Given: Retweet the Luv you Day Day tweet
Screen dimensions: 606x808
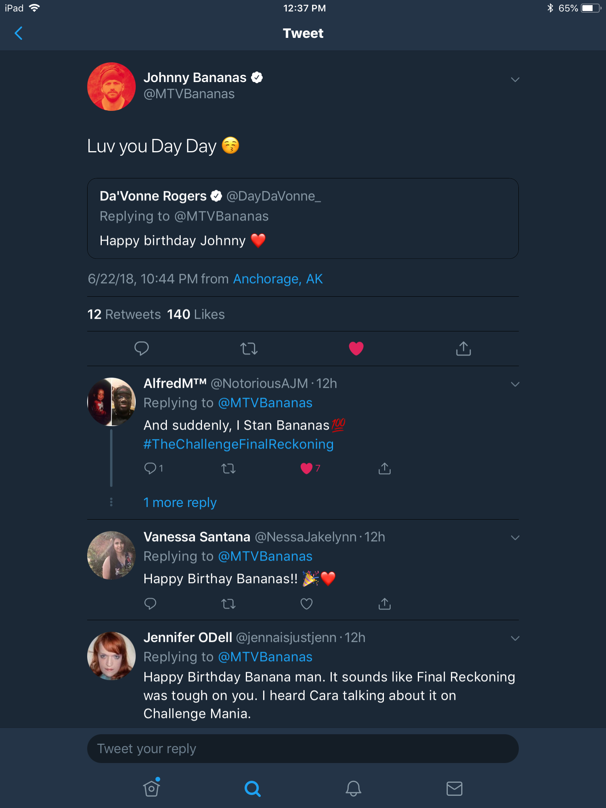Looking at the screenshot, I should [249, 348].
